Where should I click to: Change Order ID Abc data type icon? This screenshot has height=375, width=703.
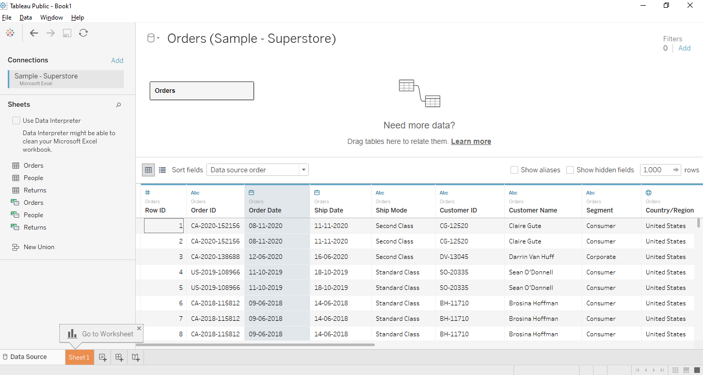195,193
